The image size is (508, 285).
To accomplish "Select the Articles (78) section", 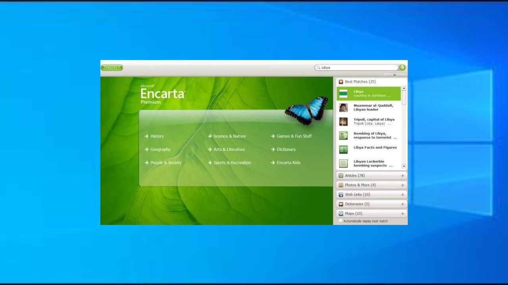I will pyautogui.click(x=371, y=175).
